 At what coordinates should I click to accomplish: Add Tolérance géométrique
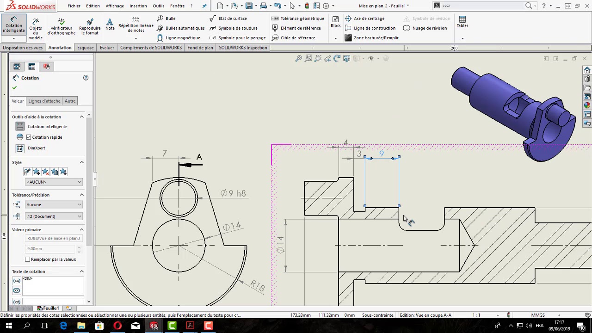297,18
